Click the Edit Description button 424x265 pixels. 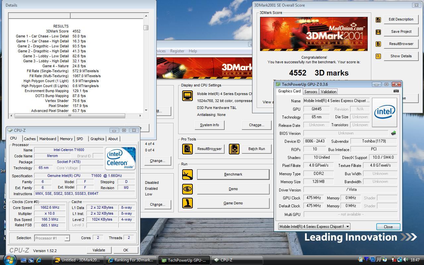tap(401, 20)
